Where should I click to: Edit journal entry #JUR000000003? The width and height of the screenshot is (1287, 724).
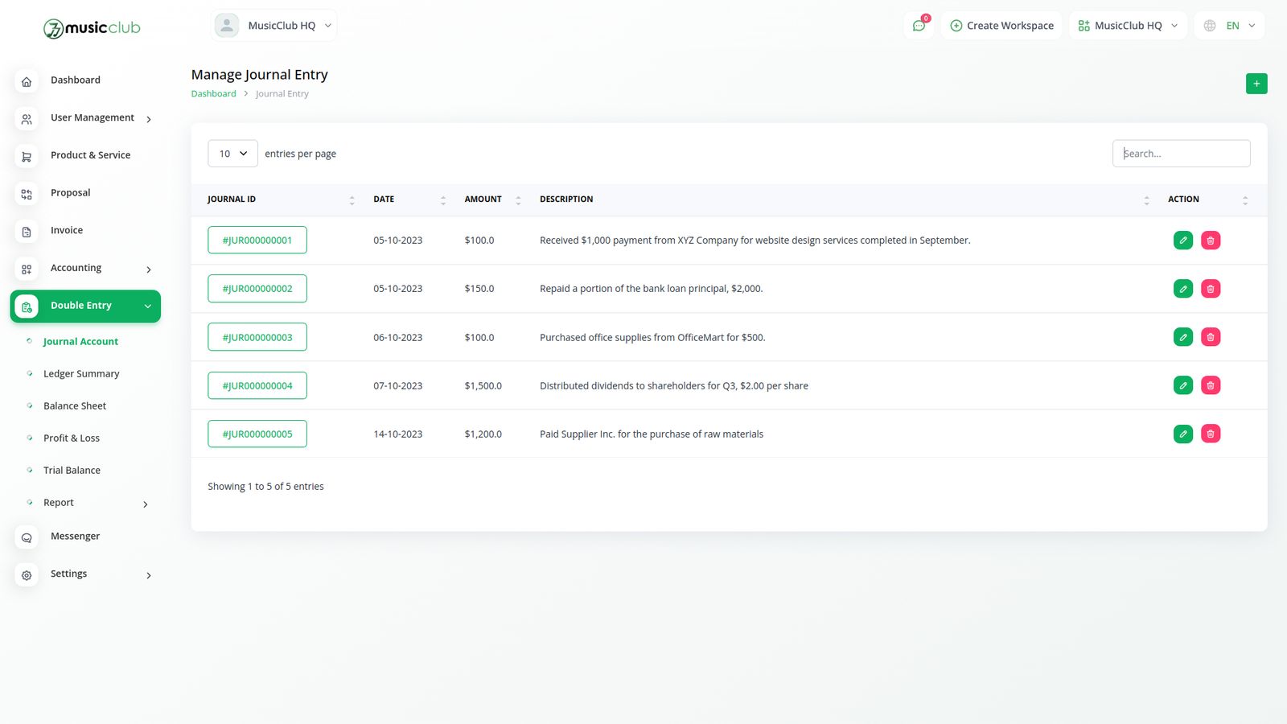[1183, 337]
